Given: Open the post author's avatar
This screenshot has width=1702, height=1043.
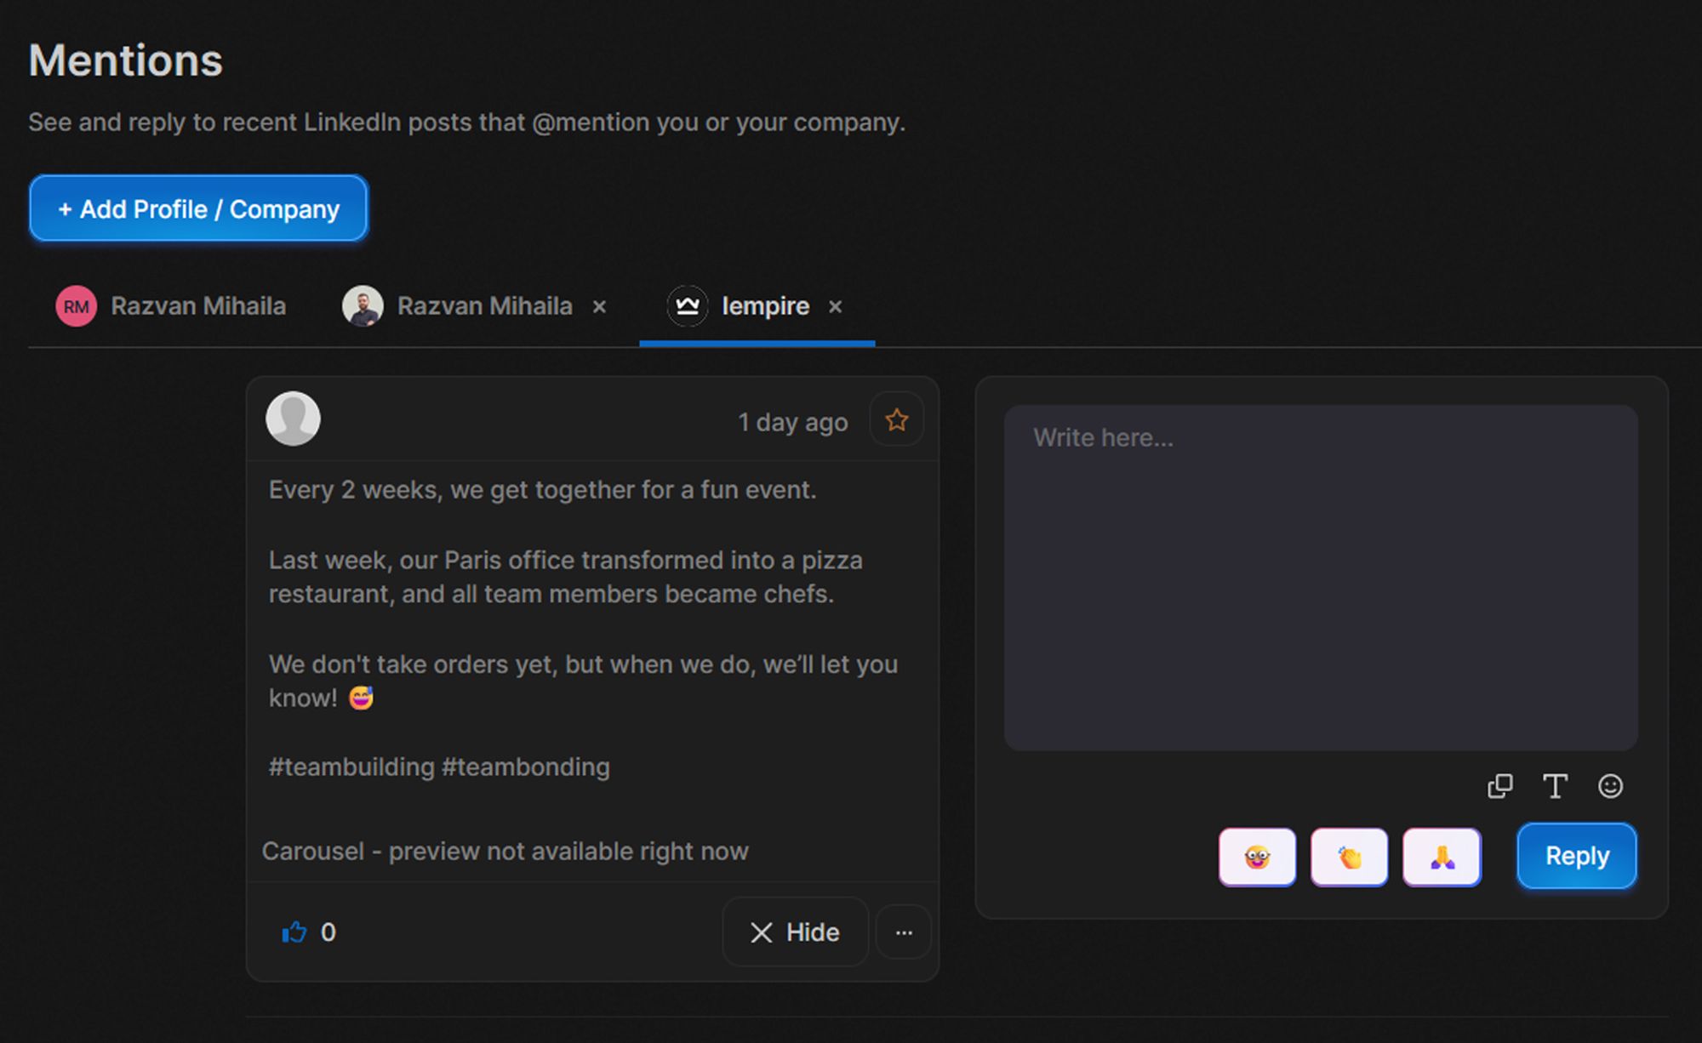Looking at the screenshot, I should click(x=293, y=419).
